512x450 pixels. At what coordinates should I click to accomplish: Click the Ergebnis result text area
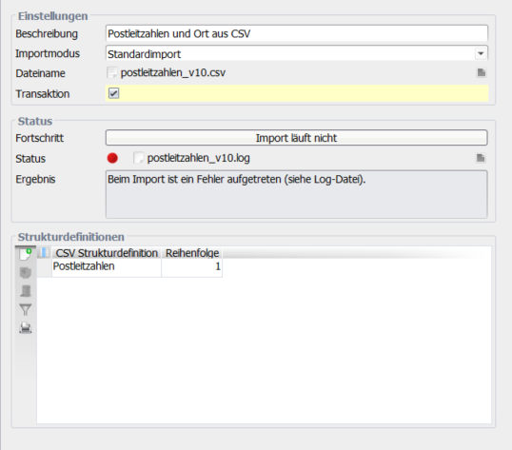pyautogui.click(x=297, y=194)
